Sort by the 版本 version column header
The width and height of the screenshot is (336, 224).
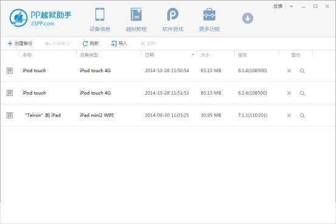pos(242,55)
